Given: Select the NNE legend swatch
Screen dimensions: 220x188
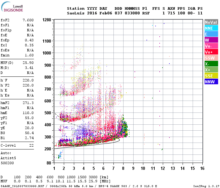Looking at the screenshot, I should click(x=211, y=28).
